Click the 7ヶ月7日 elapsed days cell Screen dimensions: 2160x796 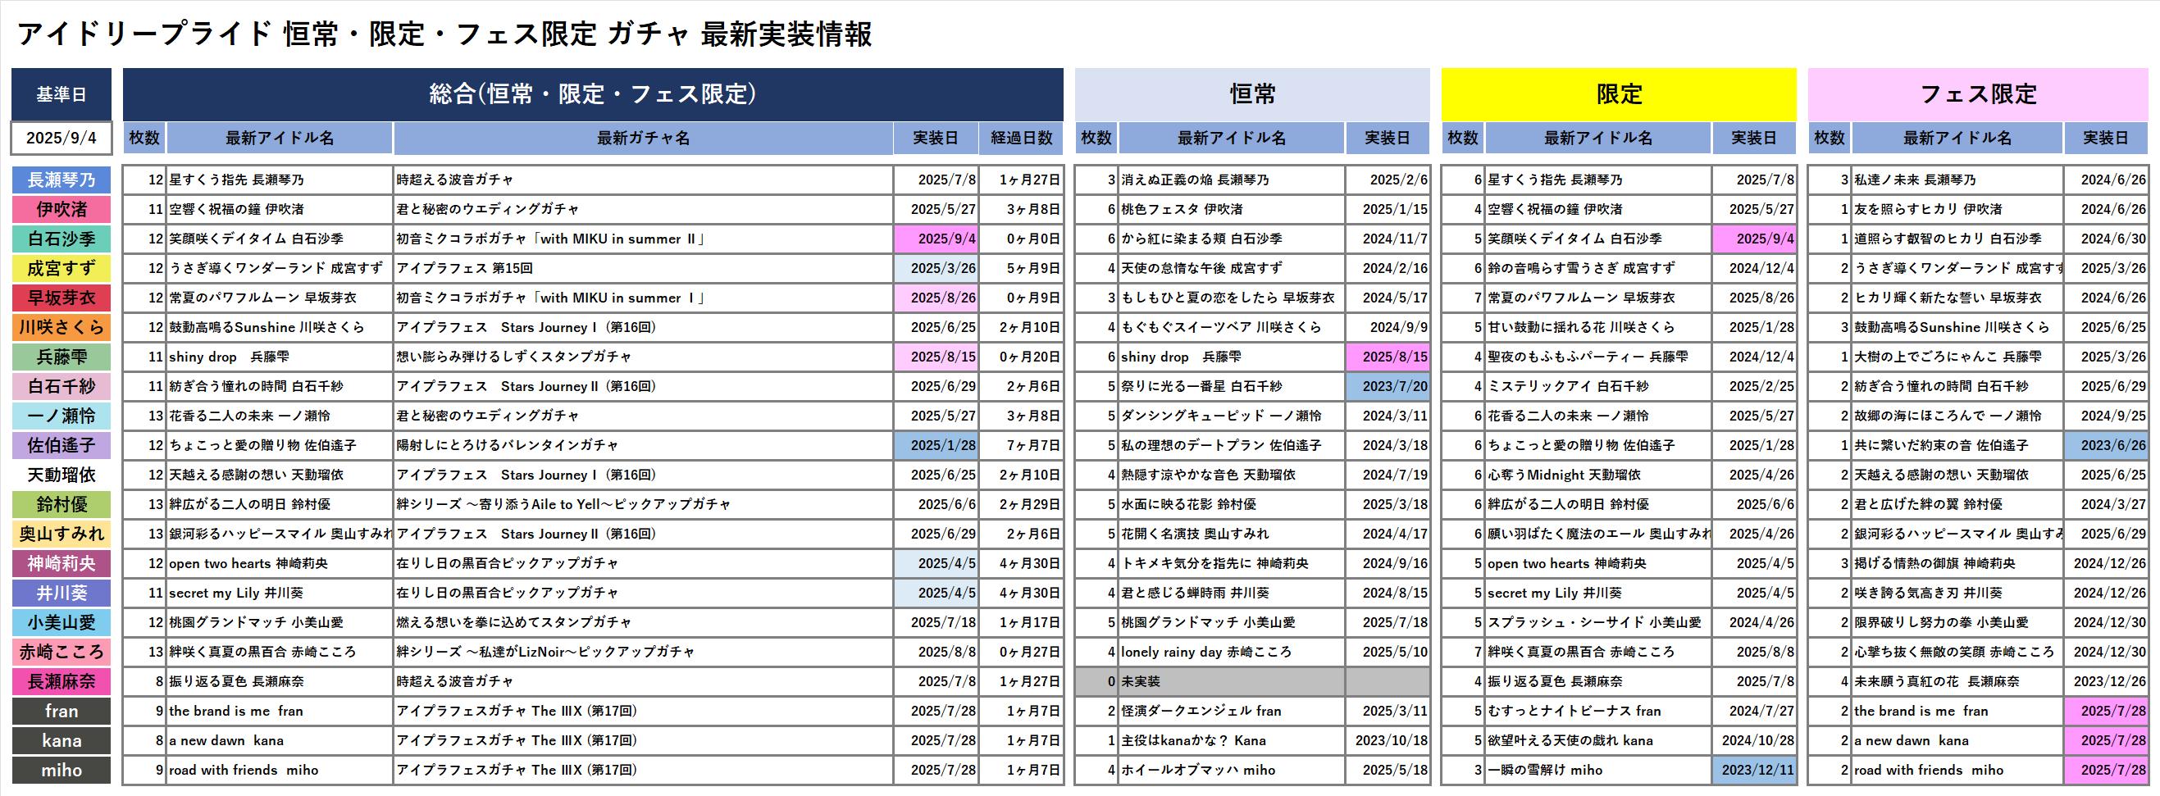point(1020,446)
